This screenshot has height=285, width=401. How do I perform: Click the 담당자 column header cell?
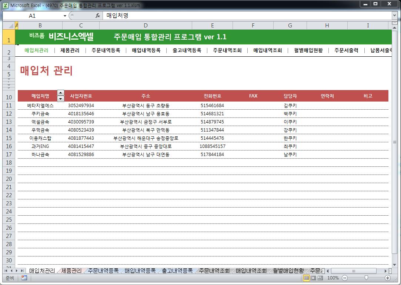tap(290, 96)
